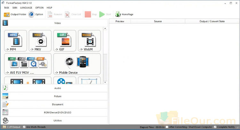240x130 pixels.
Task: Open the -> AVI FLV MOV tile
Action: tap(28, 64)
